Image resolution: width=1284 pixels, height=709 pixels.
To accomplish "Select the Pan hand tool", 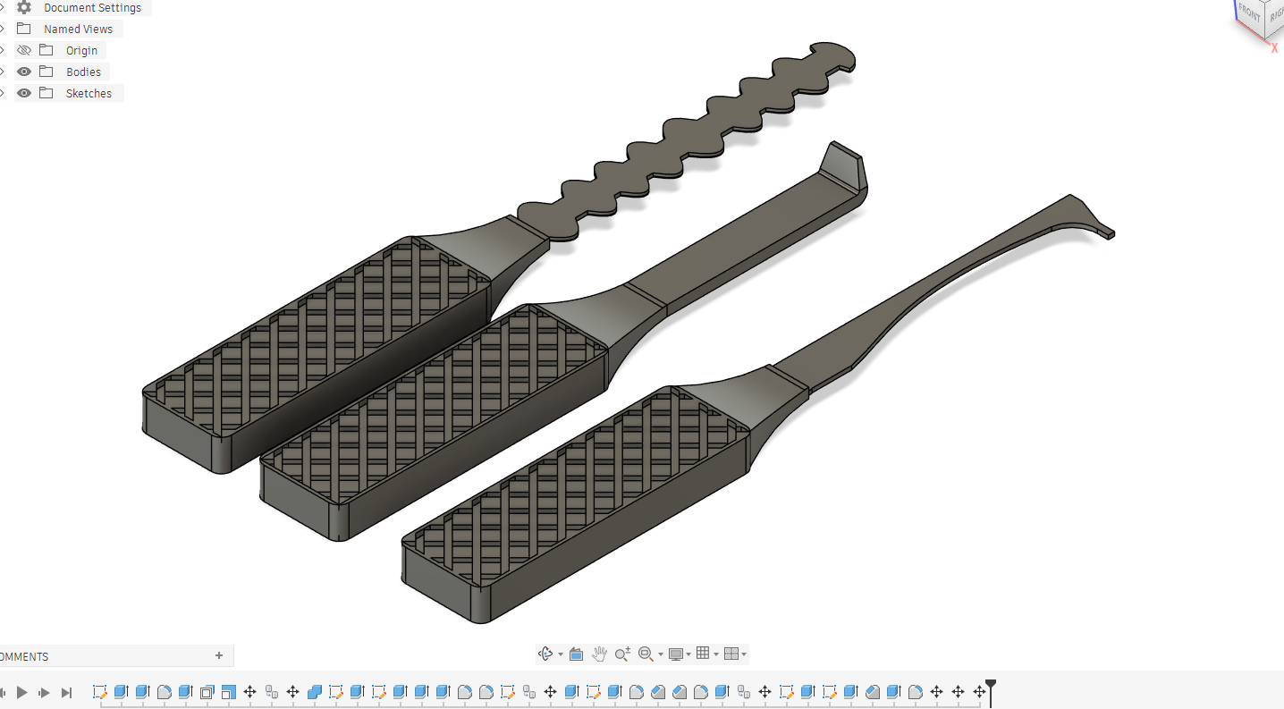I will pyautogui.click(x=599, y=654).
